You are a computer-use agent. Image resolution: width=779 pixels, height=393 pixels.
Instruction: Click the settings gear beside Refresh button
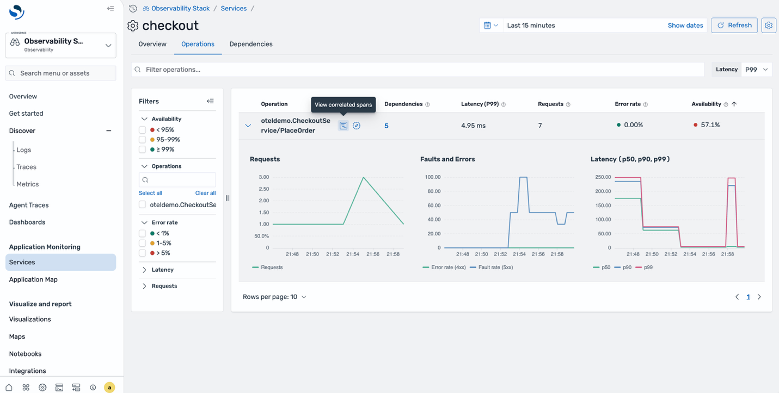(x=769, y=25)
